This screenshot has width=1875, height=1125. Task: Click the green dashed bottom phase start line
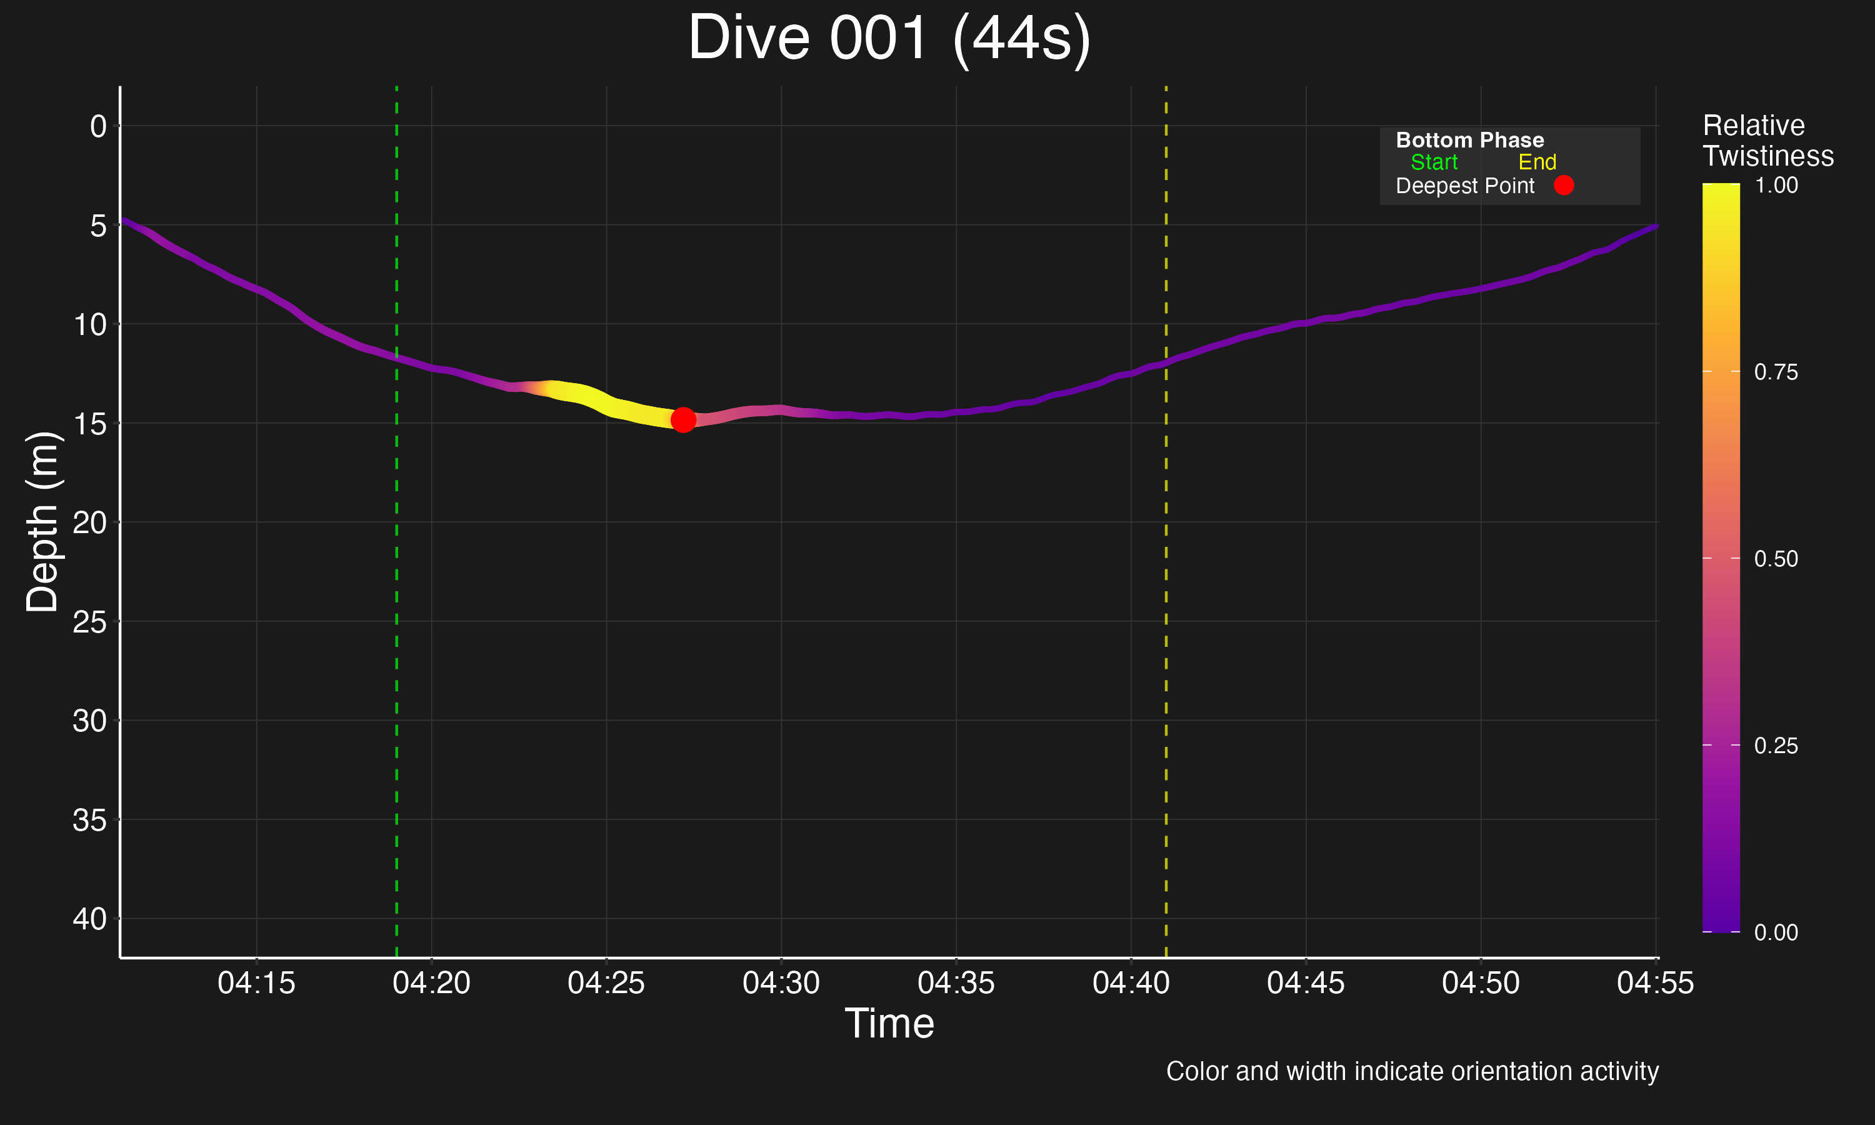pyautogui.click(x=396, y=522)
